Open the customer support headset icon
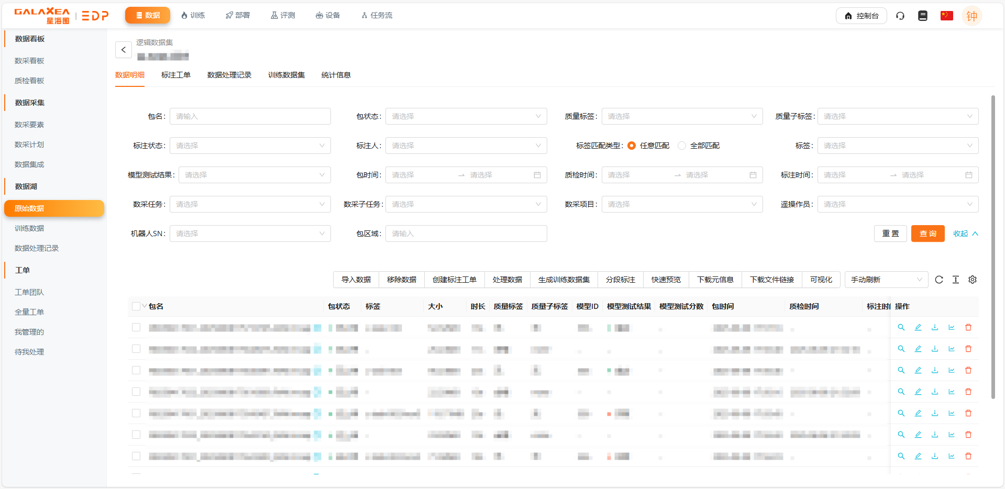 (x=900, y=16)
